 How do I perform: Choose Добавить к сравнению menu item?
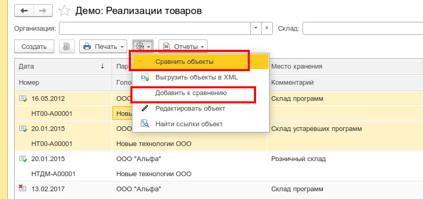click(200, 93)
